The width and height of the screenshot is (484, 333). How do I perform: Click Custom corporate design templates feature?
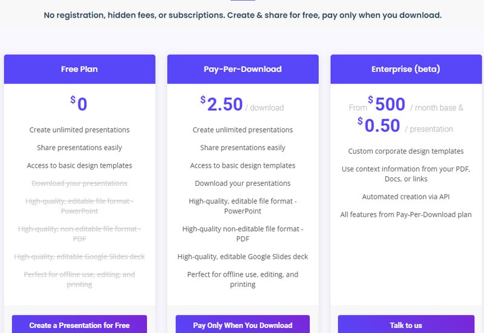pyautogui.click(x=406, y=151)
